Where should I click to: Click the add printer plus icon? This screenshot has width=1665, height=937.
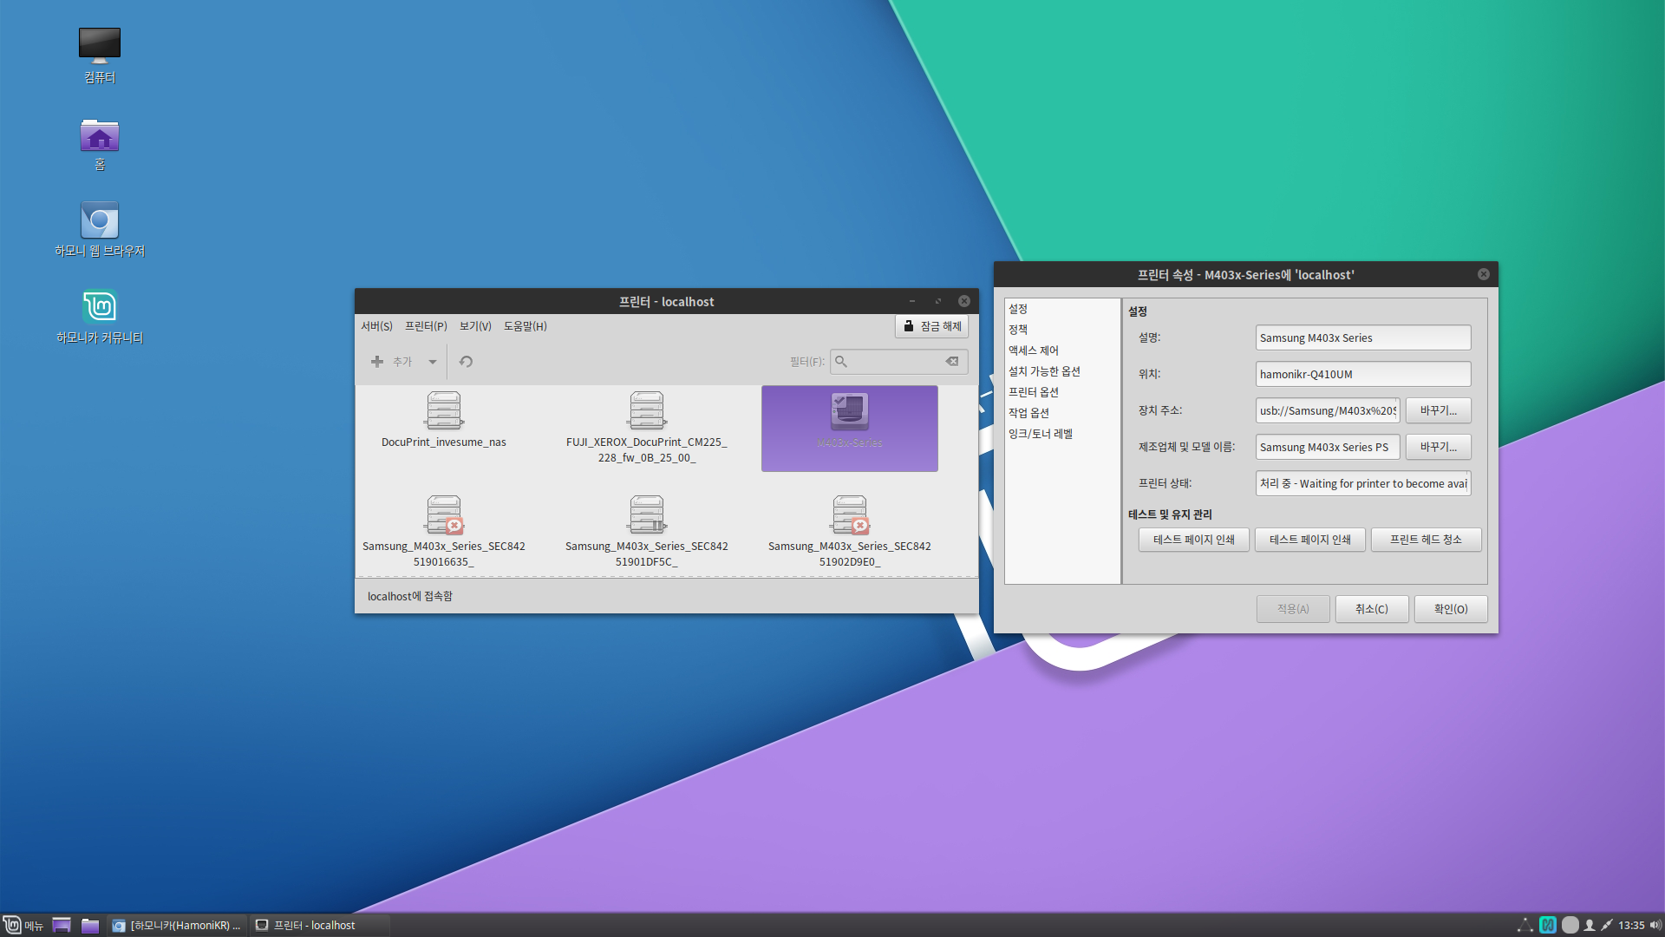click(377, 362)
